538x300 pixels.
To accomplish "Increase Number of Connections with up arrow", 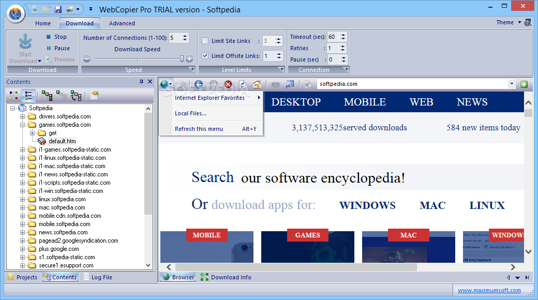I will 185,36.
